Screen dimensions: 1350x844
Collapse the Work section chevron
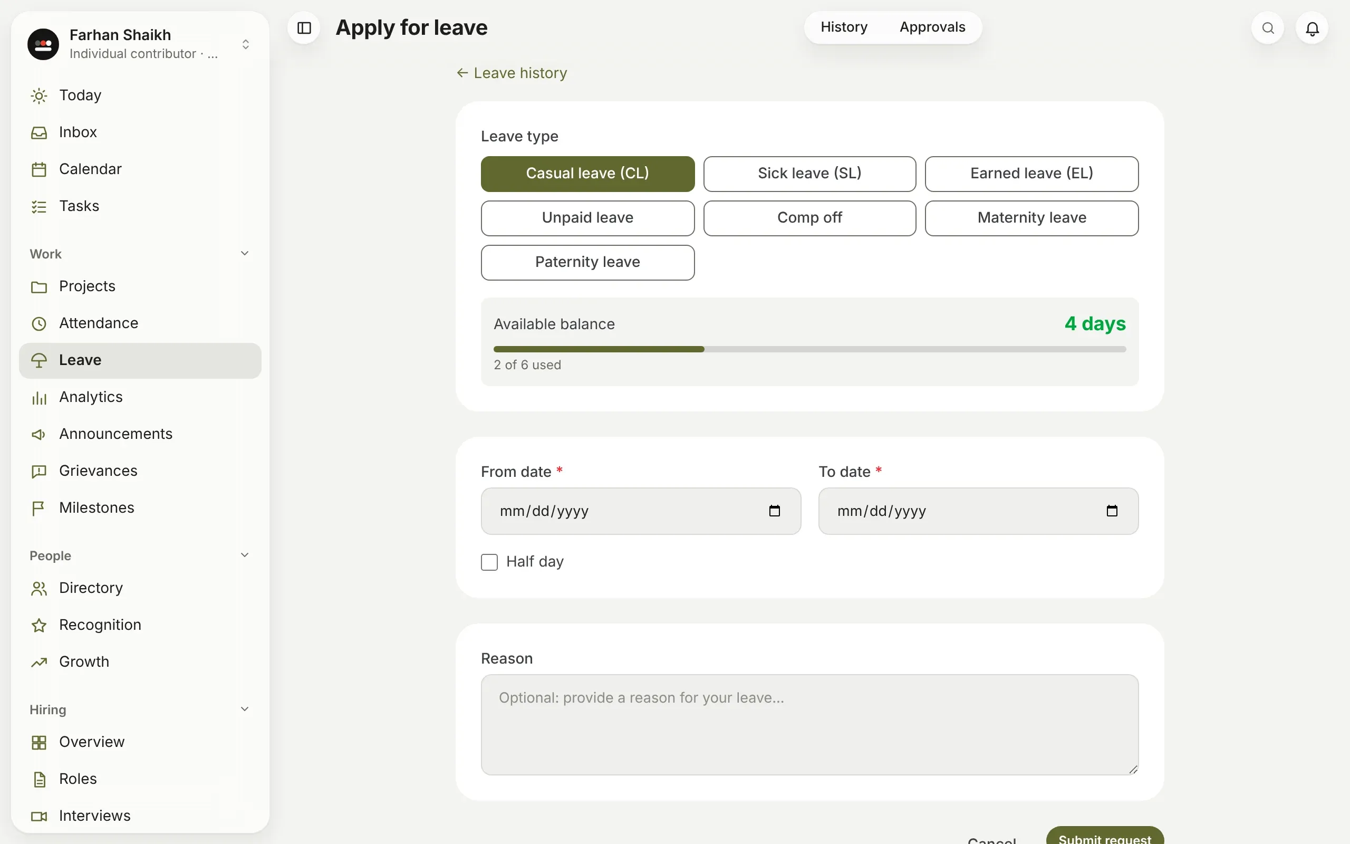pos(244,253)
